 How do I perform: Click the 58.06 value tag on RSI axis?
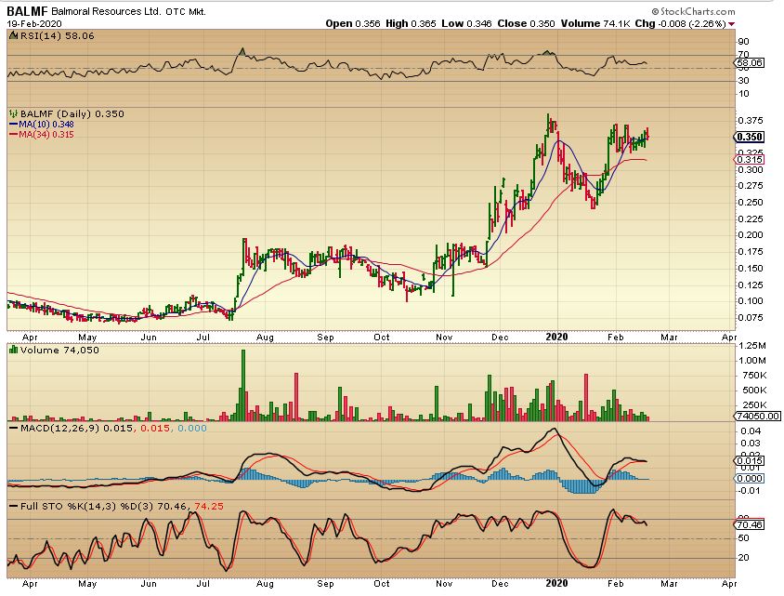pyautogui.click(x=750, y=63)
